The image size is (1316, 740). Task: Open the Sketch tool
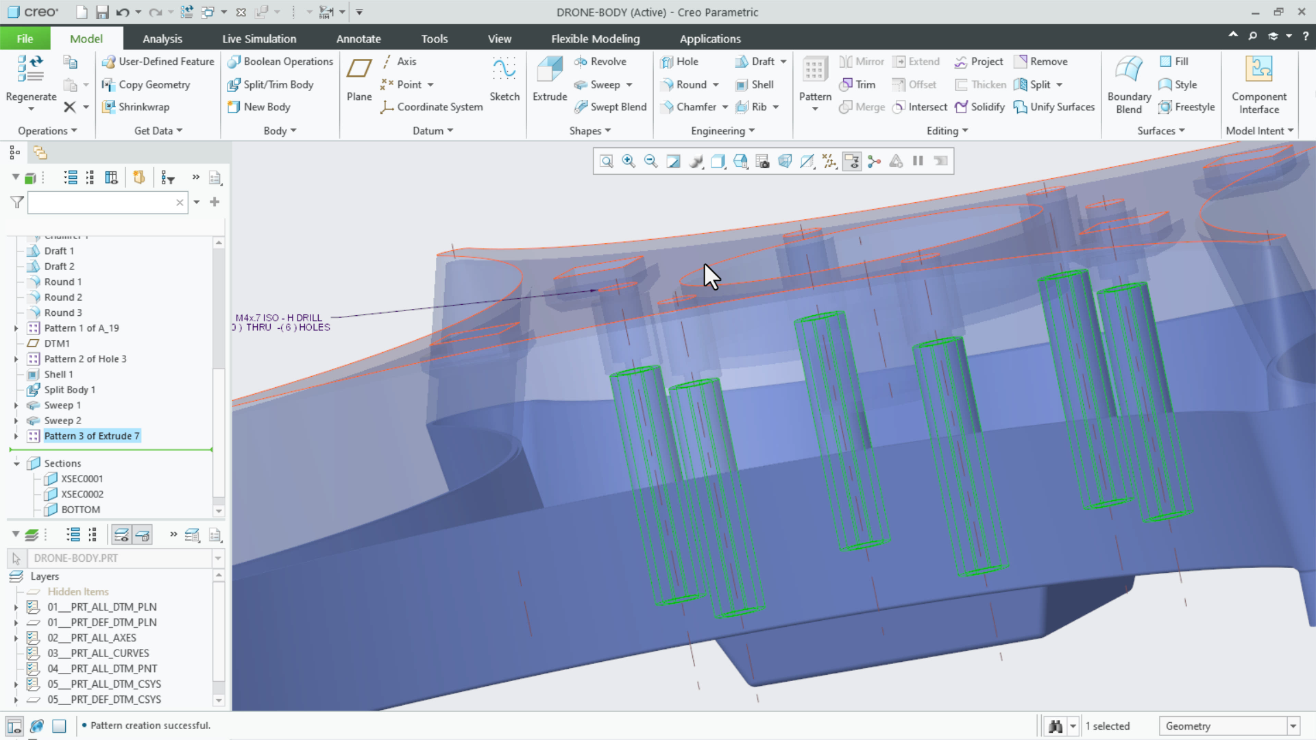(504, 79)
